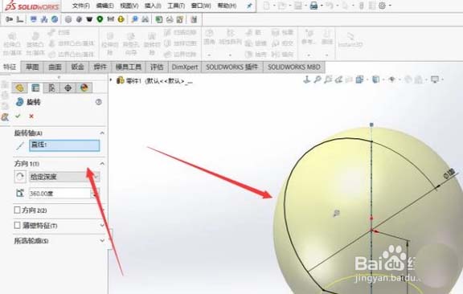Open the DimXpertManager crosshair tab
Image resolution: width=463 pixels, height=294 pixels.
coord(68,88)
